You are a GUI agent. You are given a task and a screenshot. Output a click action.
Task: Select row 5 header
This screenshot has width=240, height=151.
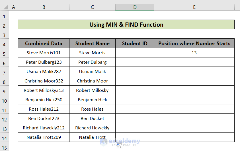coord(5,53)
